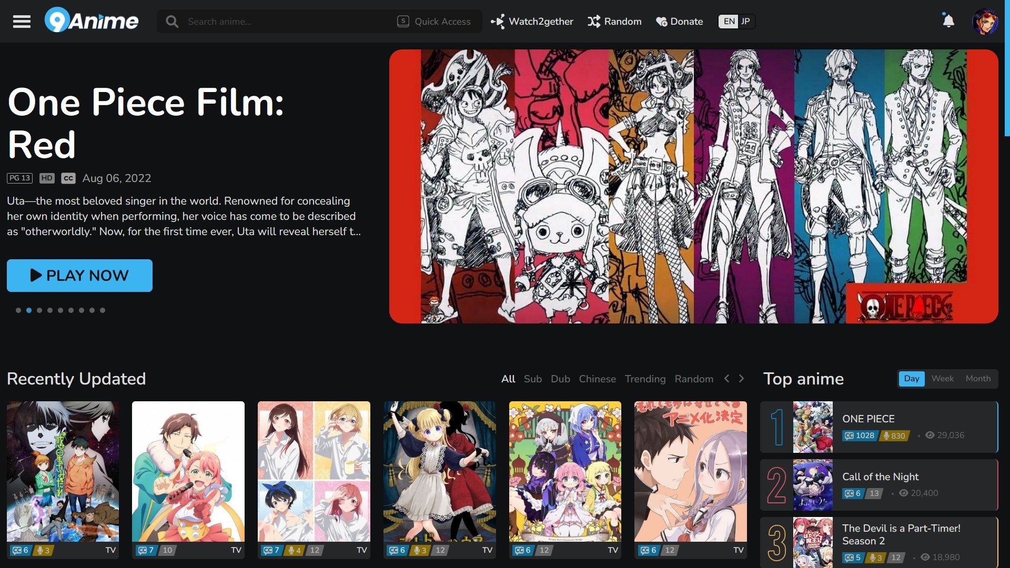1010x568 pixels.
Task: Click the PG 13 rating badge
Action: click(x=20, y=178)
